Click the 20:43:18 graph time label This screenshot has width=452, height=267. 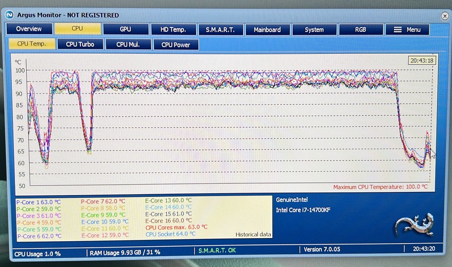click(x=422, y=61)
